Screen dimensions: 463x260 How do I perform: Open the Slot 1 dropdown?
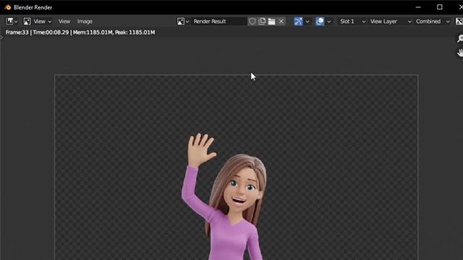[x=352, y=21]
